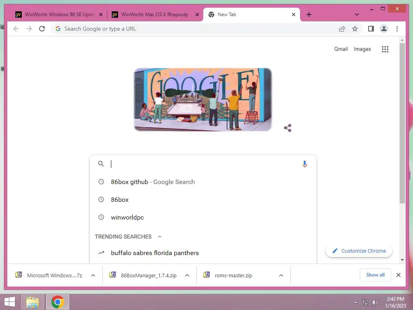Close the Mac OS X Rhapsody tab
This screenshot has height=310, width=413.
click(197, 15)
